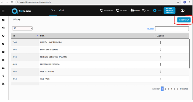This screenshot has width=193, height=102.
Task: Open the browser three-dot menu
Action: point(190,2)
